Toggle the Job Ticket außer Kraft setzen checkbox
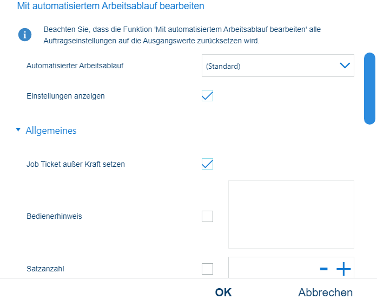 (x=207, y=164)
